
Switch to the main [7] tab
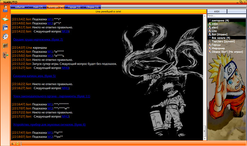(x=38, y=7)
